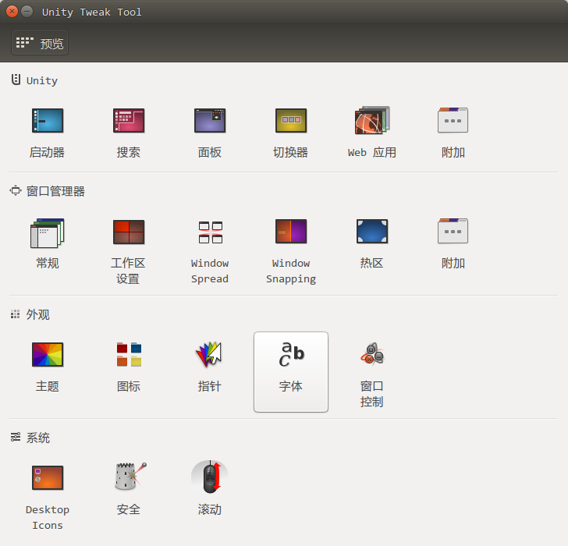Open 附加 in the Unity section
Viewport: 568px width, 546px height.
tap(453, 132)
